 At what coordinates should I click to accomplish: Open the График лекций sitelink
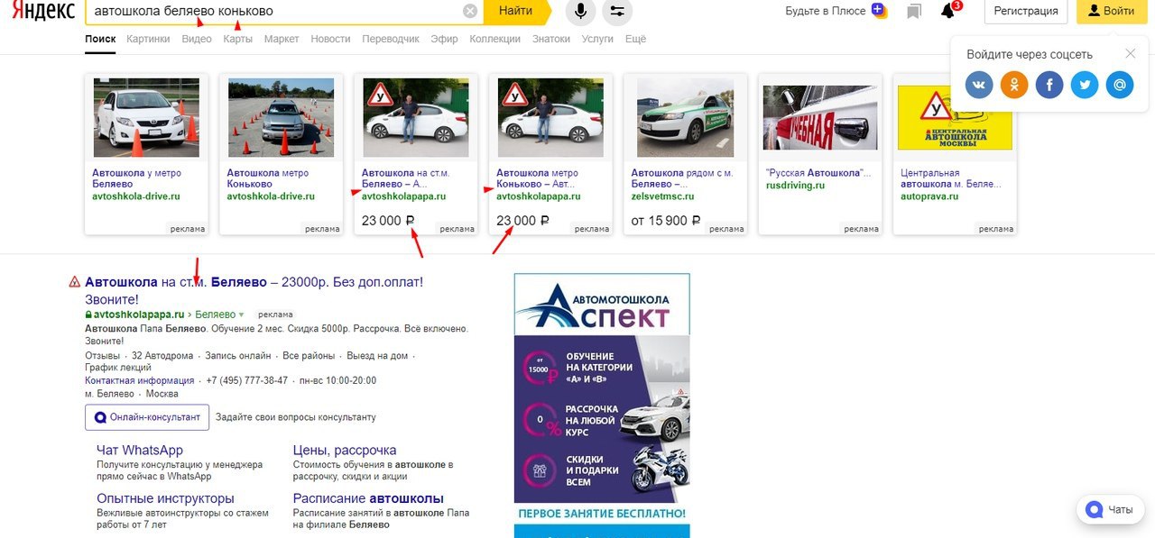118,368
